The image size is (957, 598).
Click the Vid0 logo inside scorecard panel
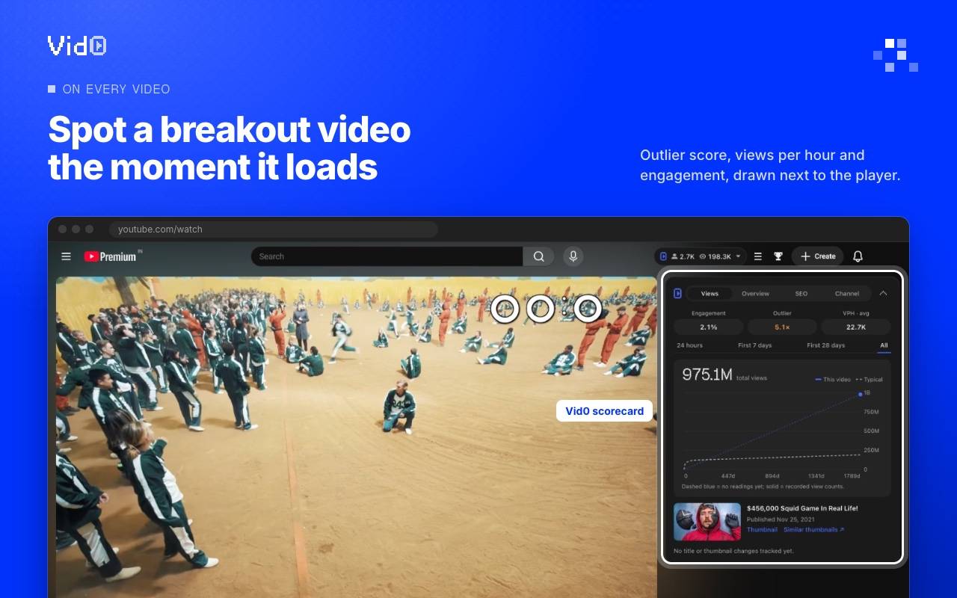click(x=677, y=293)
